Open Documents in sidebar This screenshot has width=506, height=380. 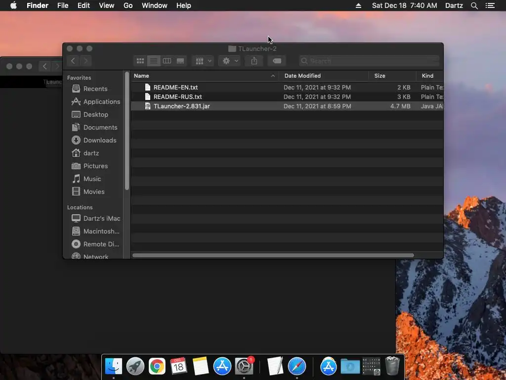tap(94, 127)
